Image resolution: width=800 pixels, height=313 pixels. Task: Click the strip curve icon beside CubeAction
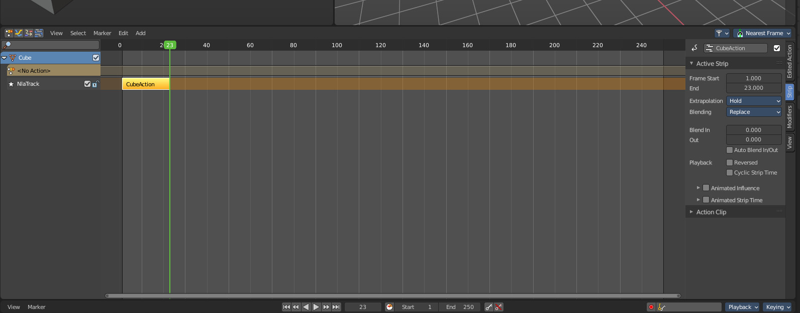pyautogui.click(x=694, y=48)
